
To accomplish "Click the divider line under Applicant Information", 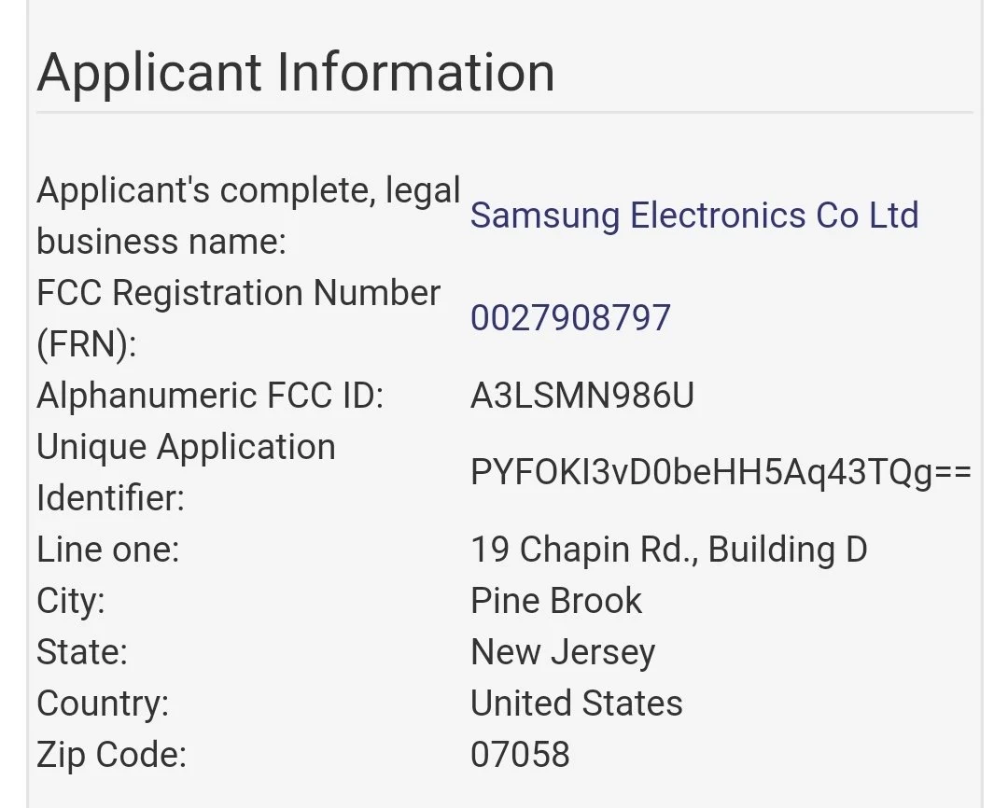I will pos(504,113).
